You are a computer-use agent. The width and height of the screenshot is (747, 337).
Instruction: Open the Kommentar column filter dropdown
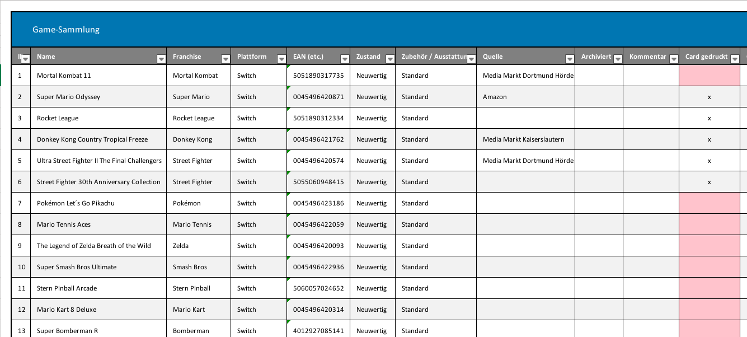674,59
